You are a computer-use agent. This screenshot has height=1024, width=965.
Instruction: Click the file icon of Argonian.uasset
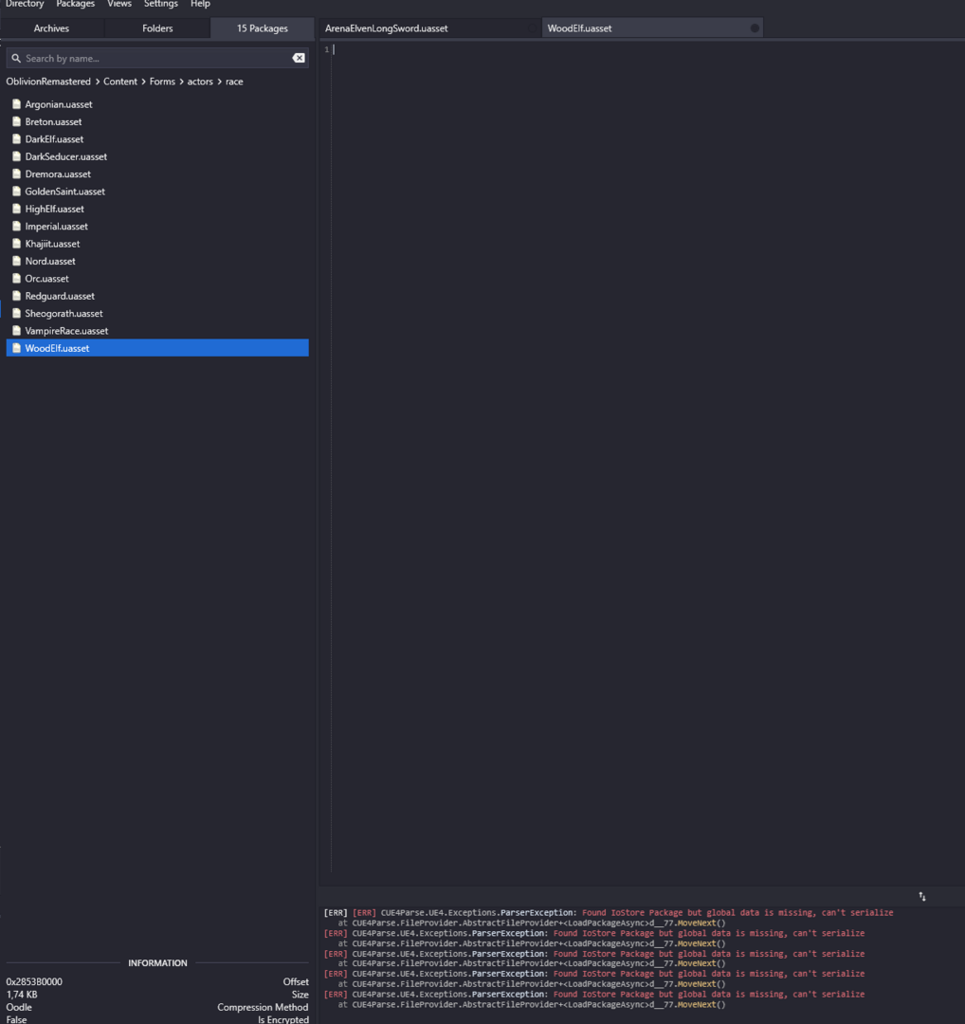(x=16, y=104)
